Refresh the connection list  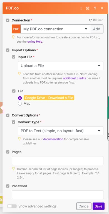coord(96,20)
